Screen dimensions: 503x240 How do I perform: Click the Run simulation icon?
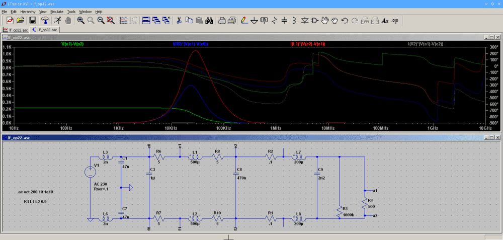coord(57,21)
